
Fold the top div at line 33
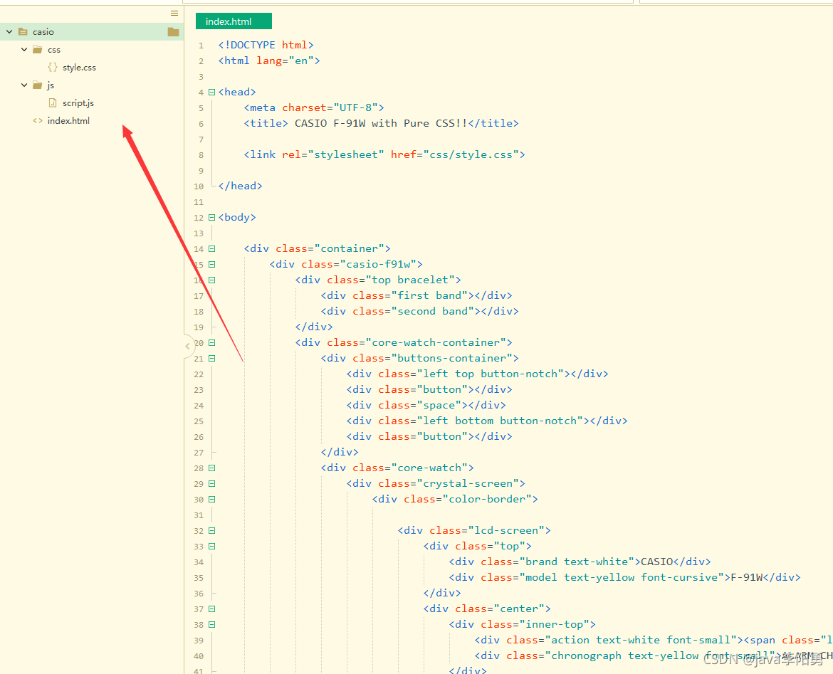point(212,546)
